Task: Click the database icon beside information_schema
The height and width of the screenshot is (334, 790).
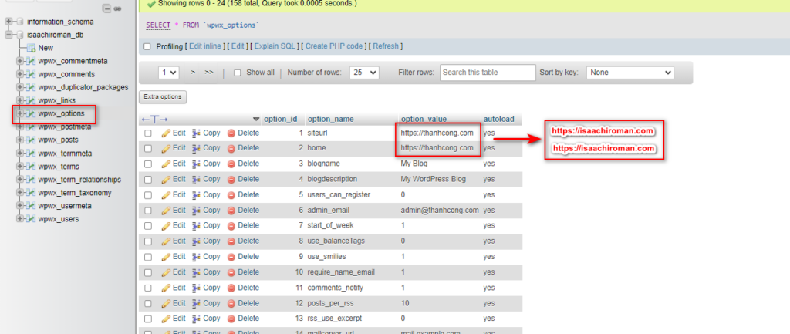Action: tap(20, 22)
